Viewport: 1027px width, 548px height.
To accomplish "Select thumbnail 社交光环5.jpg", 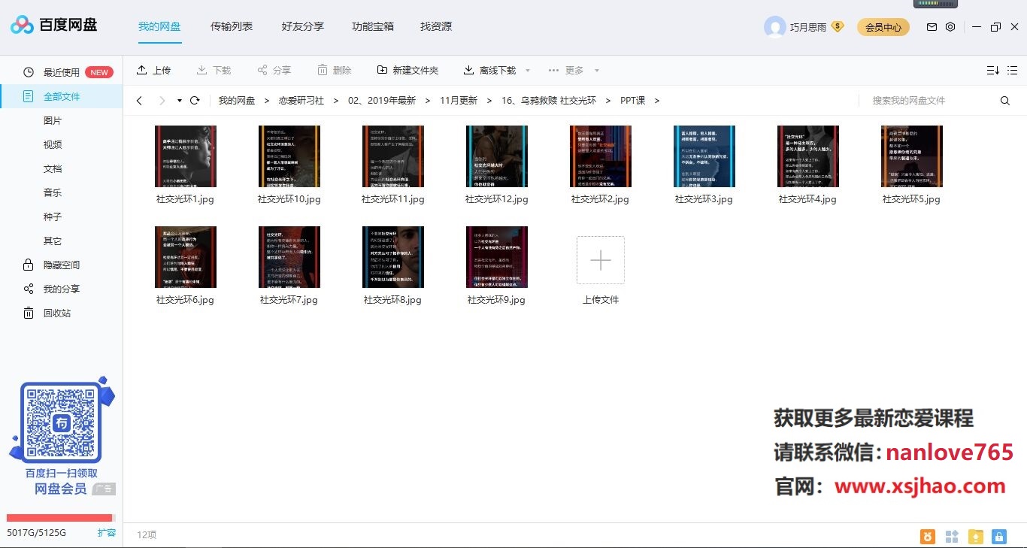I will [911, 156].
